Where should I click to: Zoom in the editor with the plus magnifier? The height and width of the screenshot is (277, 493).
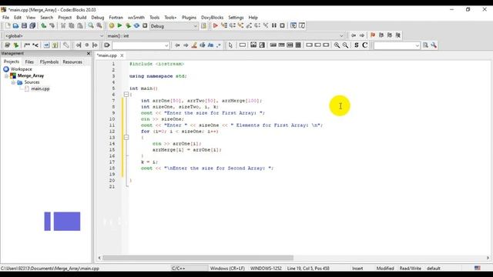pos(337,45)
